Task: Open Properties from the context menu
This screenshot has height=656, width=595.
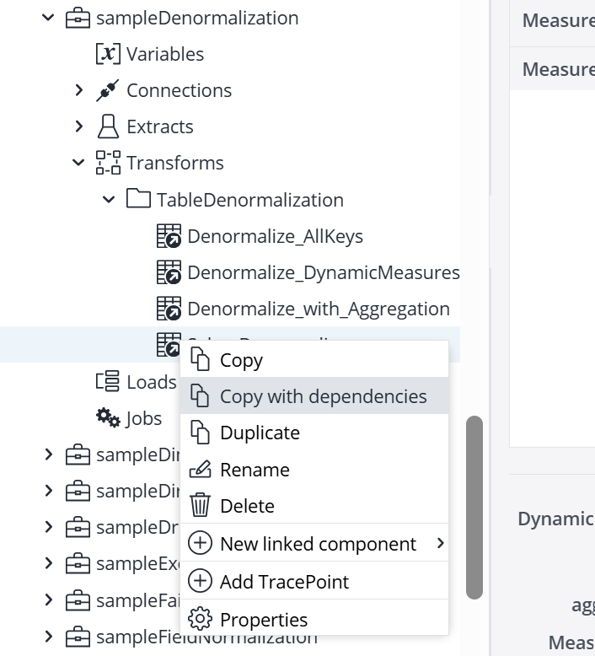Action: click(x=264, y=620)
